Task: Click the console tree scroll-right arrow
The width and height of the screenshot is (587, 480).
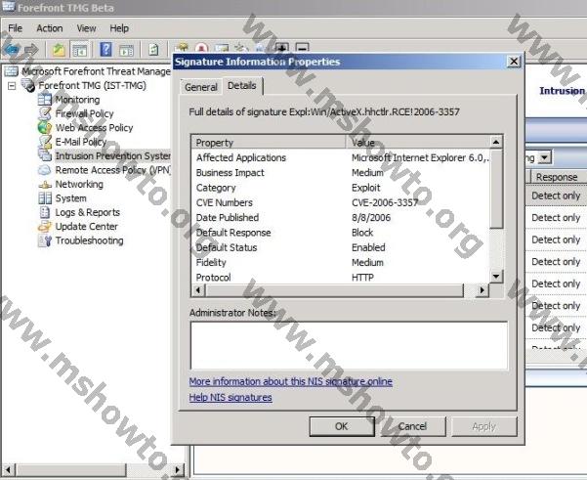Action: pos(178,469)
